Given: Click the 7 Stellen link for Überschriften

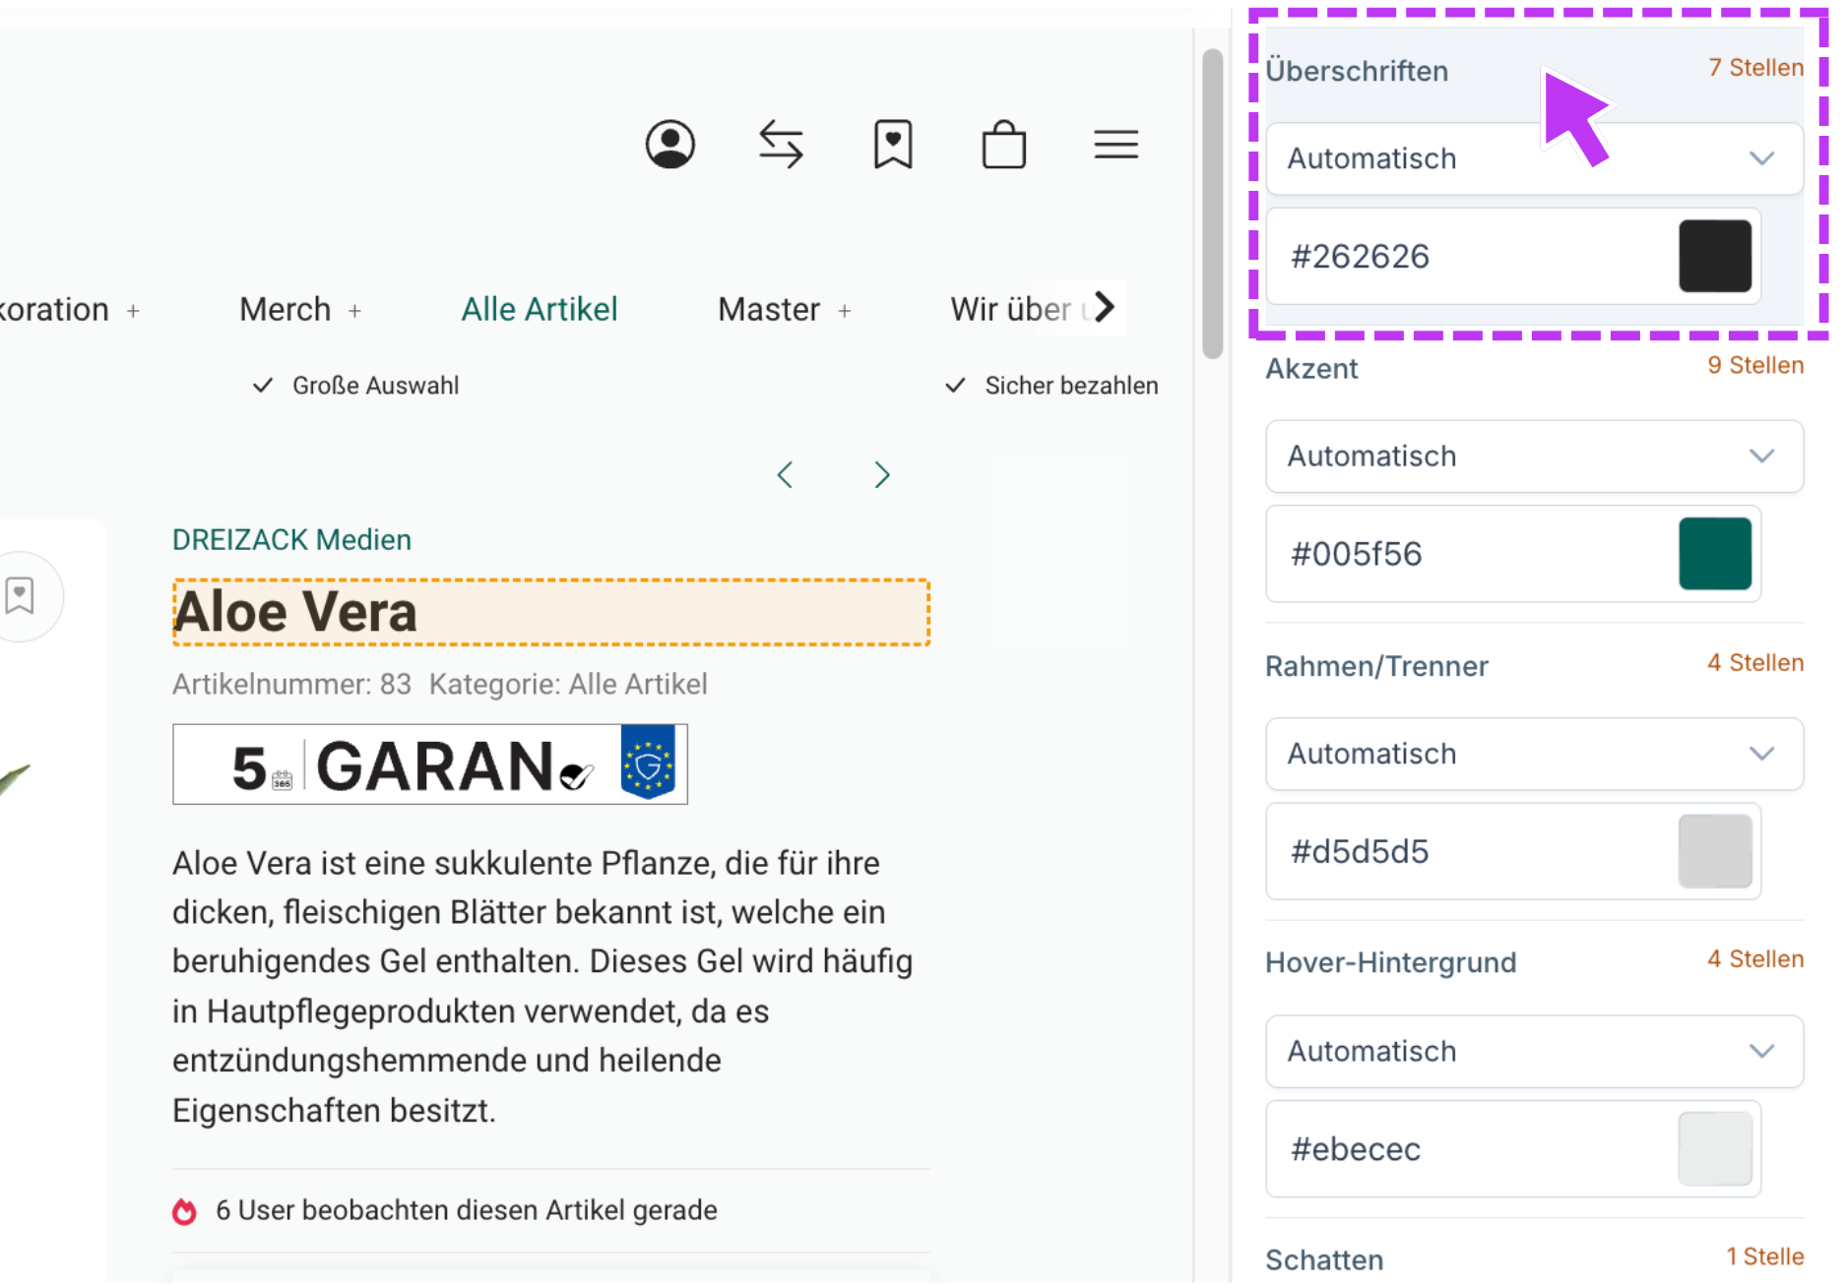Looking at the screenshot, I should pos(1756,68).
